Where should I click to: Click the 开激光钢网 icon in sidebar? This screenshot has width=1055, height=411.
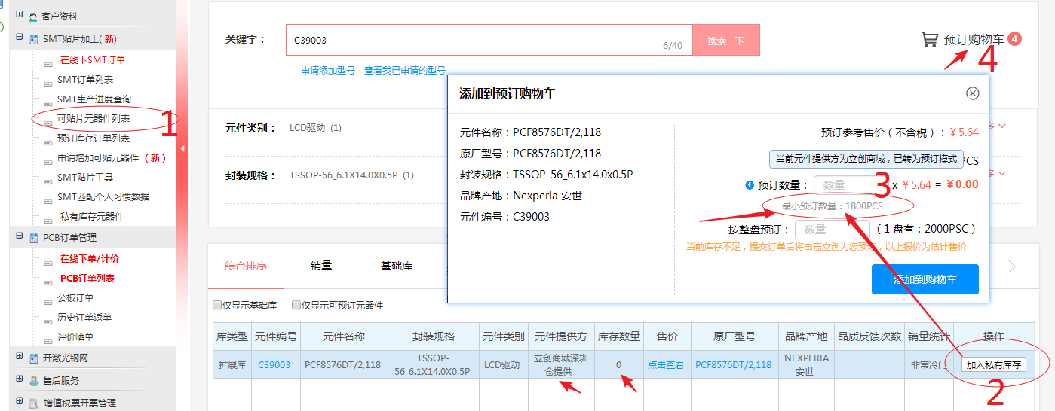point(33,358)
